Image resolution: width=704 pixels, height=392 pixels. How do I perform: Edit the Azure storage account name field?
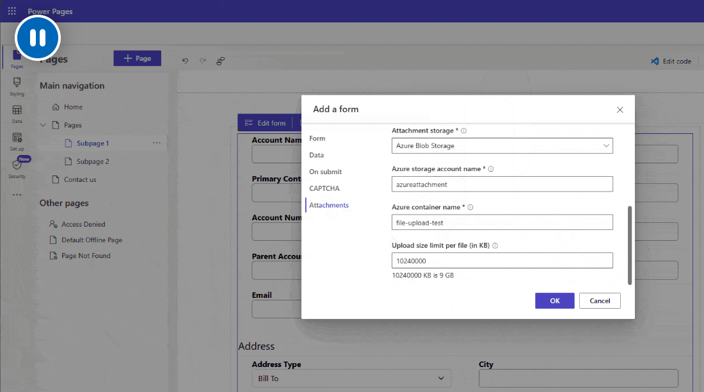502,184
